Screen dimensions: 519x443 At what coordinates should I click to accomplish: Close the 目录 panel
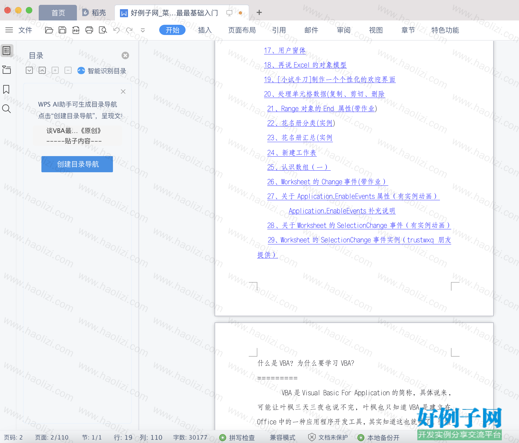click(125, 55)
